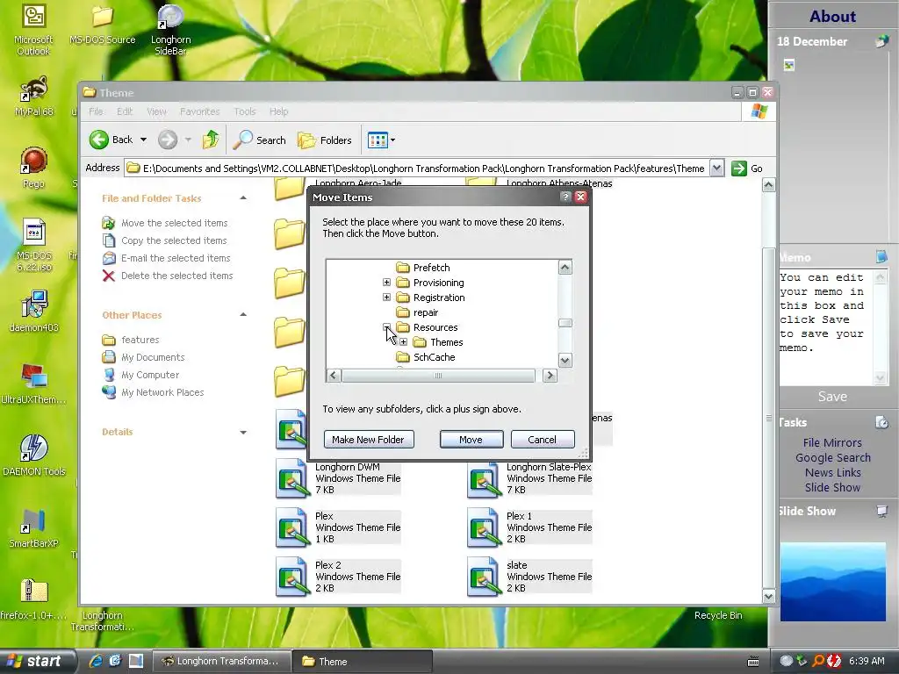Screen dimensions: 899x674
Task: Open My Network Places link
Action: click(162, 392)
